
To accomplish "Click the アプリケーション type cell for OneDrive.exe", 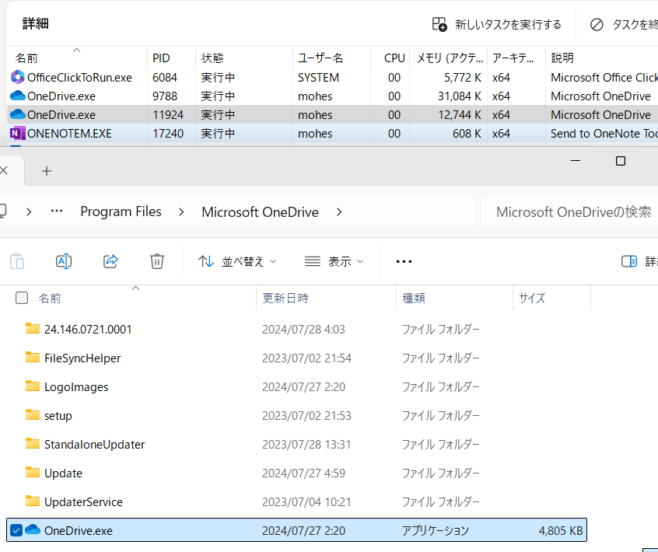I will coord(436,530).
